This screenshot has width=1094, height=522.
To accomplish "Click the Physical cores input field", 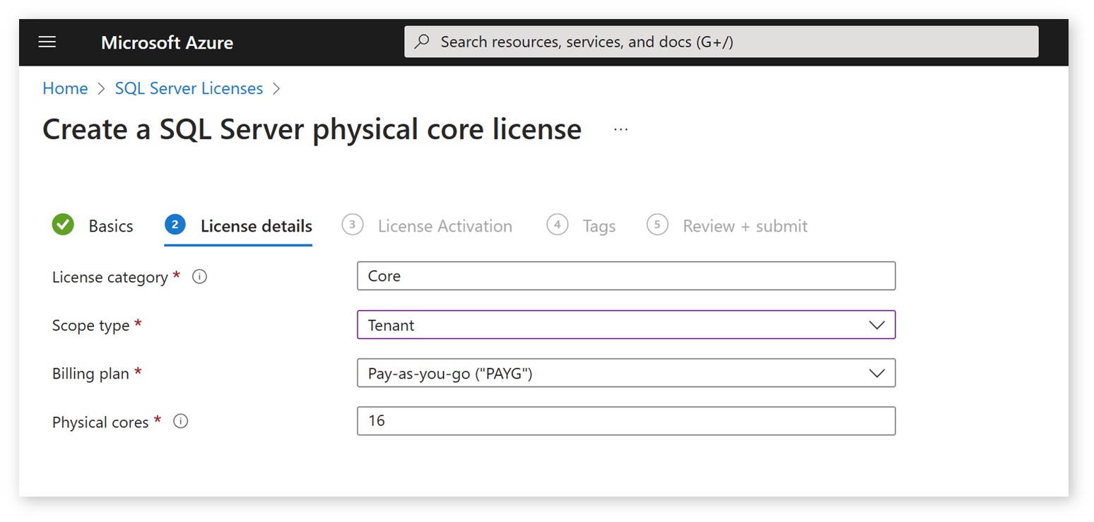I will pos(625,421).
